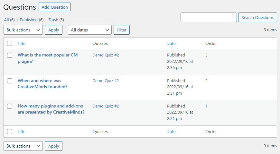The height and width of the screenshot is (154, 280).
Task: Expand the bottom Bulk actions dropdown
Action: pos(23,146)
